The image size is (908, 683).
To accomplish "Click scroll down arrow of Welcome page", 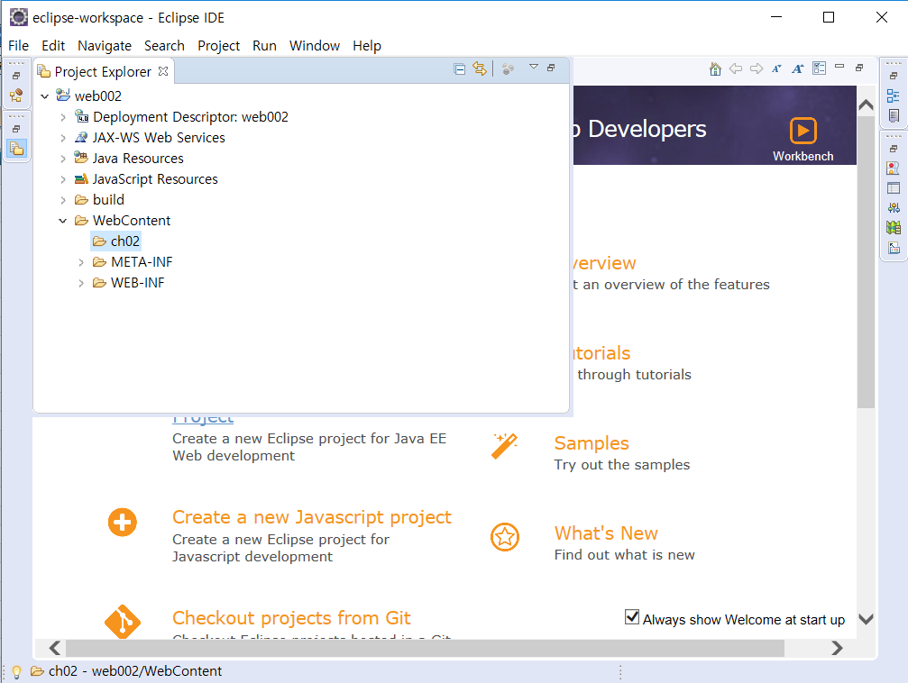I will [x=867, y=619].
